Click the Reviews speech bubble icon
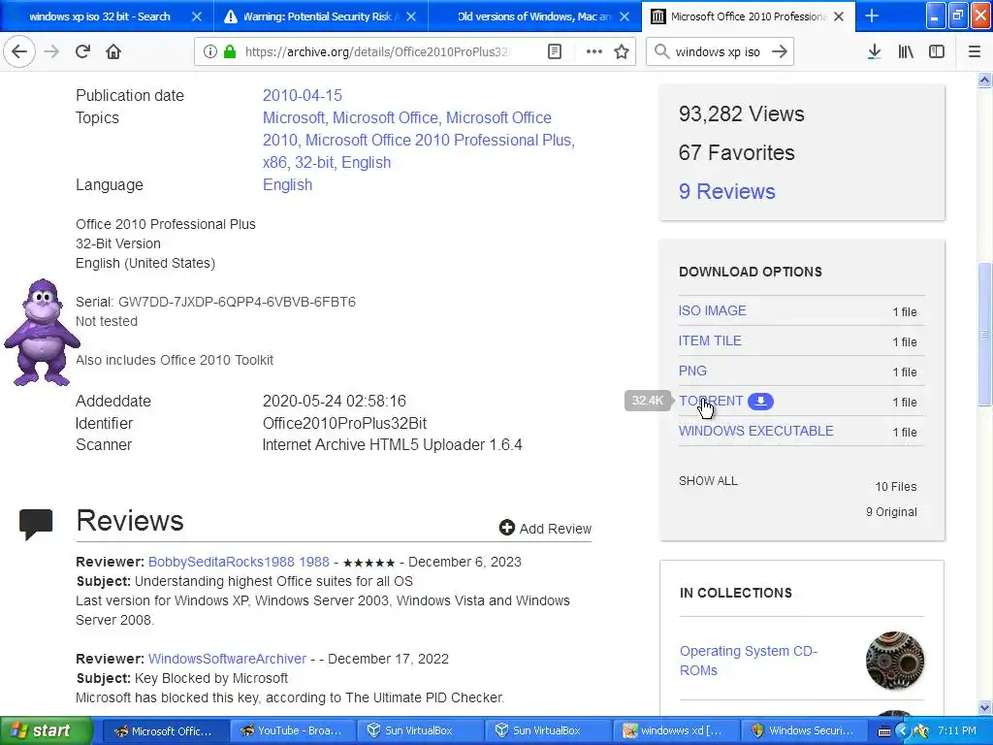Image resolution: width=993 pixels, height=745 pixels. click(36, 523)
